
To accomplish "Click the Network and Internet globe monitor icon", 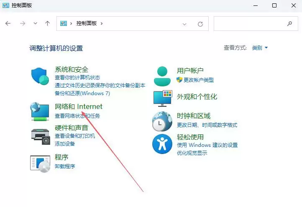I will (40, 111).
